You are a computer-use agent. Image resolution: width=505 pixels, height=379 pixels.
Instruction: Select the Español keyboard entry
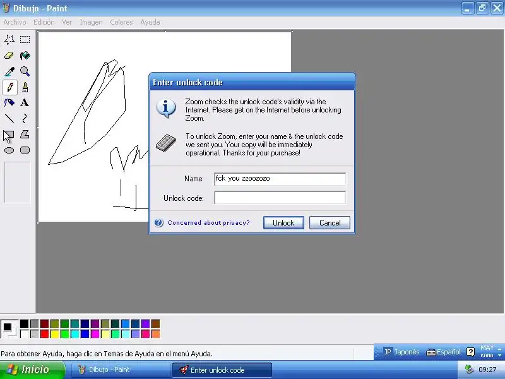(443, 352)
